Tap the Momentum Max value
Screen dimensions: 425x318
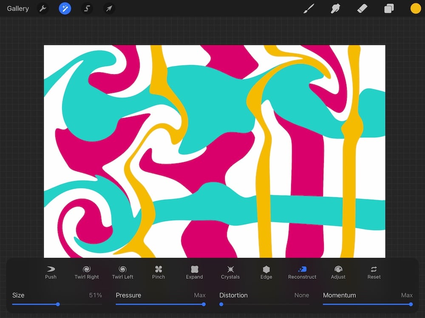(x=407, y=295)
